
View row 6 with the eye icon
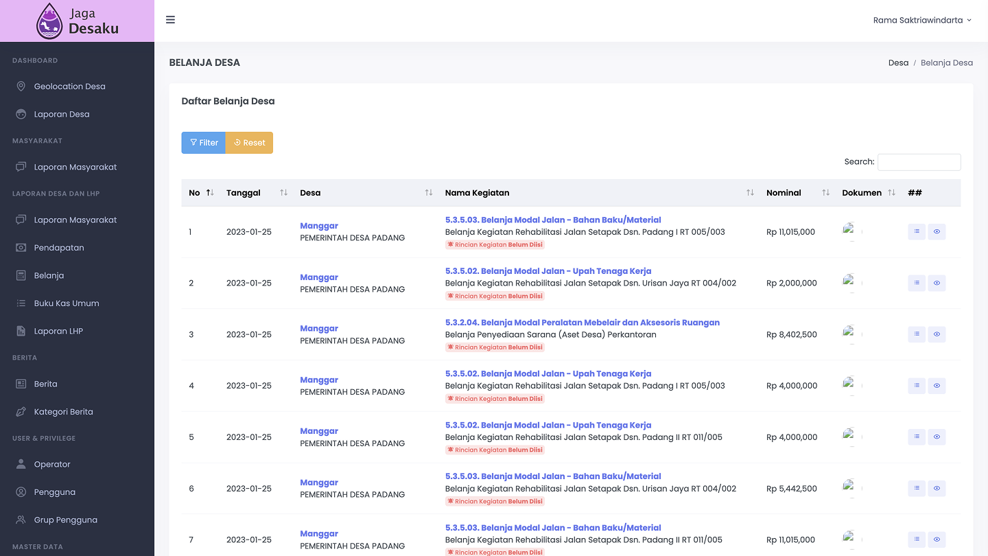[x=937, y=489]
